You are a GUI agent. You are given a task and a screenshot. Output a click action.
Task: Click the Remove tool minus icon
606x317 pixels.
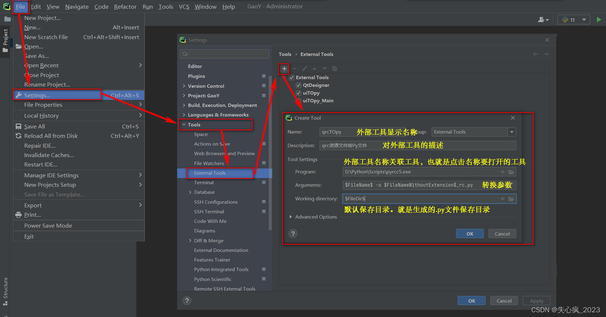tap(294, 69)
